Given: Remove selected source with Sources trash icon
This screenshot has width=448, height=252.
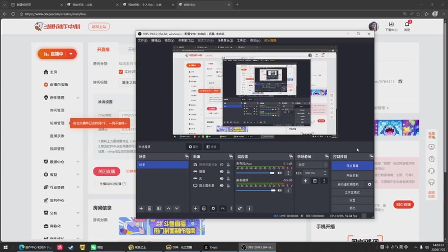Looking at the screenshot, I should (x=204, y=208).
